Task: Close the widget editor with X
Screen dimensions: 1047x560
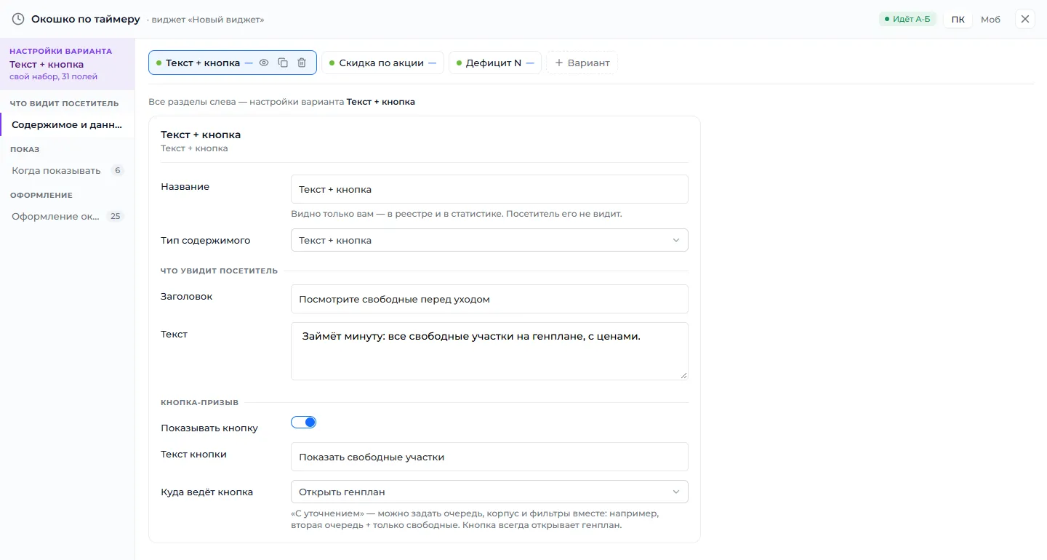Action: [x=1025, y=19]
